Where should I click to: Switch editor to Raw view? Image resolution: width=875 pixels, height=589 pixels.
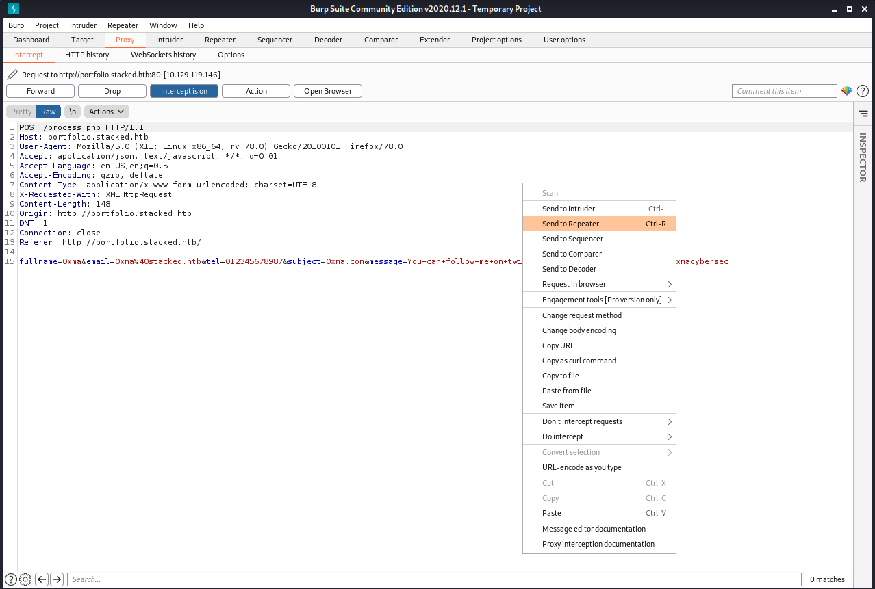coord(49,112)
